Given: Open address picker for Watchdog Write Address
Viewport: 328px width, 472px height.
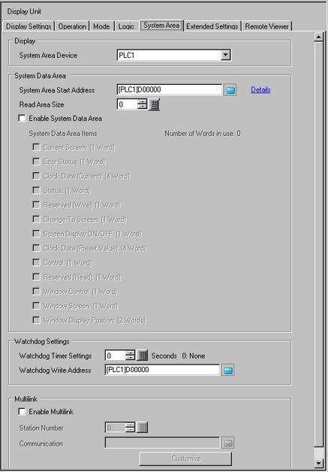Looking at the screenshot, I should point(227,371).
